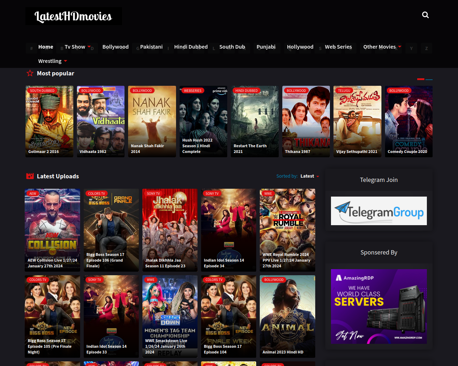The width and height of the screenshot is (458, 366).
Task: Click the AEW tag on Collision card
Action: (x=33, y=194)
